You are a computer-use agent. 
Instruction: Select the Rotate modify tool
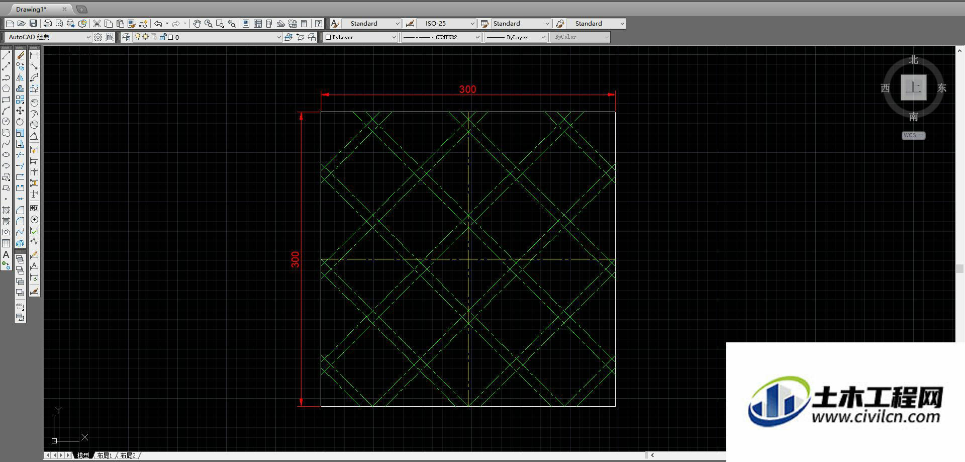(x=20, y=122)
